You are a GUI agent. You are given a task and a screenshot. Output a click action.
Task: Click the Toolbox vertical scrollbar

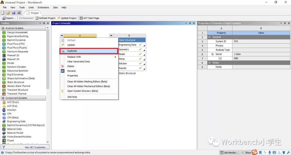tap(48, 59)
